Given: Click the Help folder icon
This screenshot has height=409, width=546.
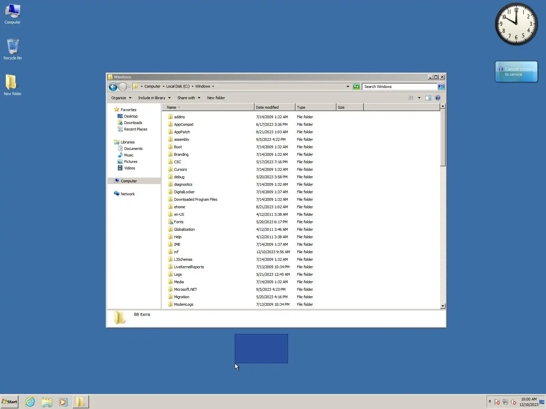Looking at the screenshot, I should [x=170, y=237].
